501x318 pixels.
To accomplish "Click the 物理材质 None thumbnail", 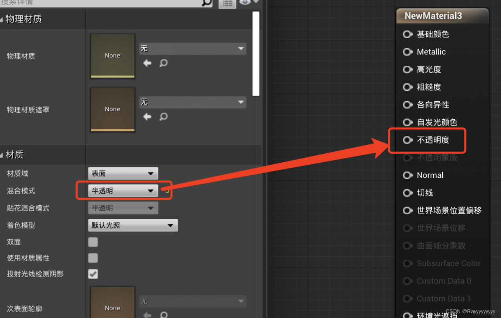I will tap(113, 56).
